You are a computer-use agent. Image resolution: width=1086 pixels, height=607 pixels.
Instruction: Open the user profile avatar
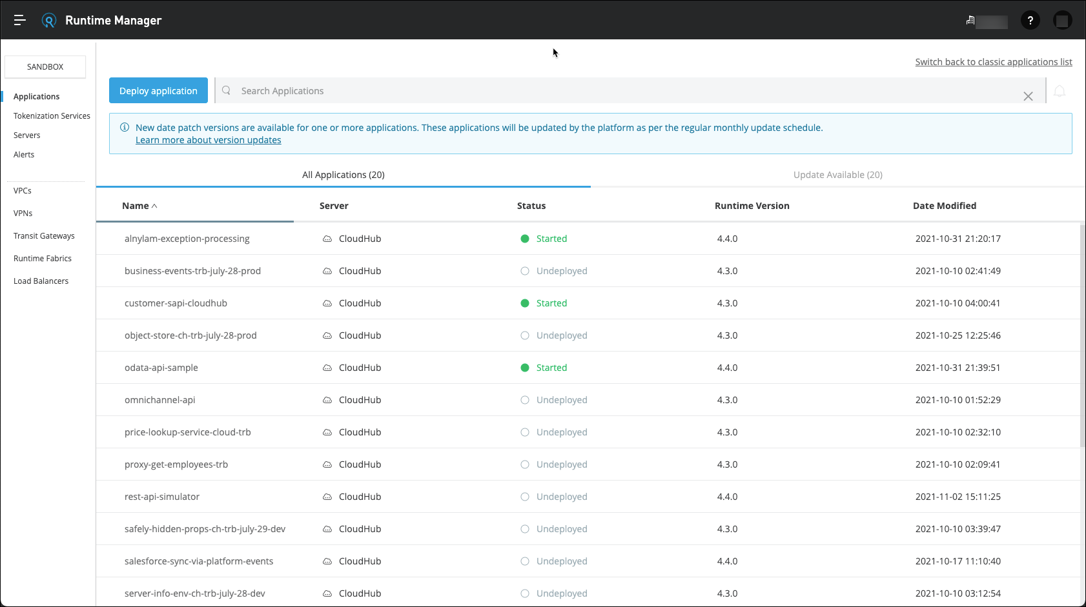coord(1062,21)
